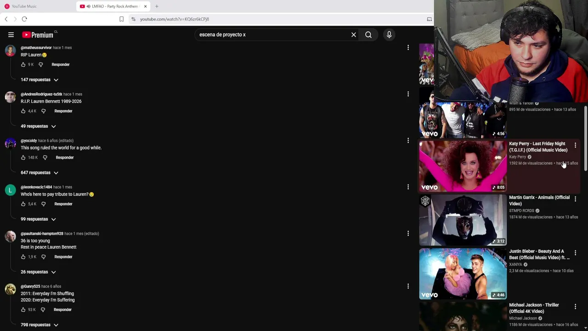588x331 pixels.
Task: Dislike the 'Everyday I'm Shuffling' comment
Action: coord(43,309)
